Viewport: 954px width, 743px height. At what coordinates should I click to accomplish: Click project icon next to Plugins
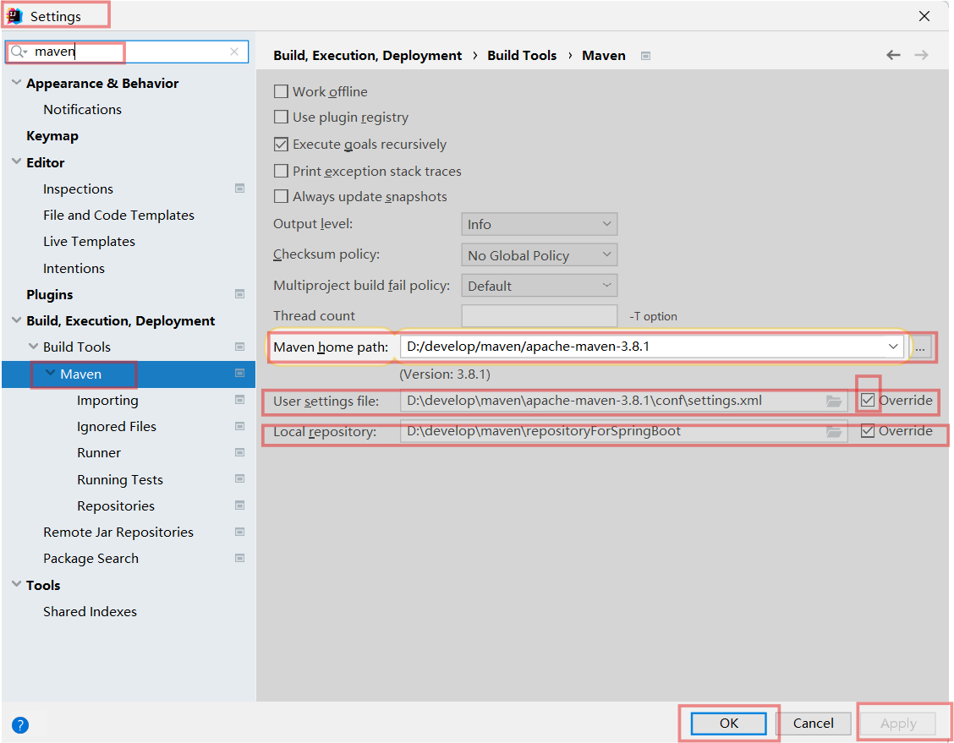point(239,294)
